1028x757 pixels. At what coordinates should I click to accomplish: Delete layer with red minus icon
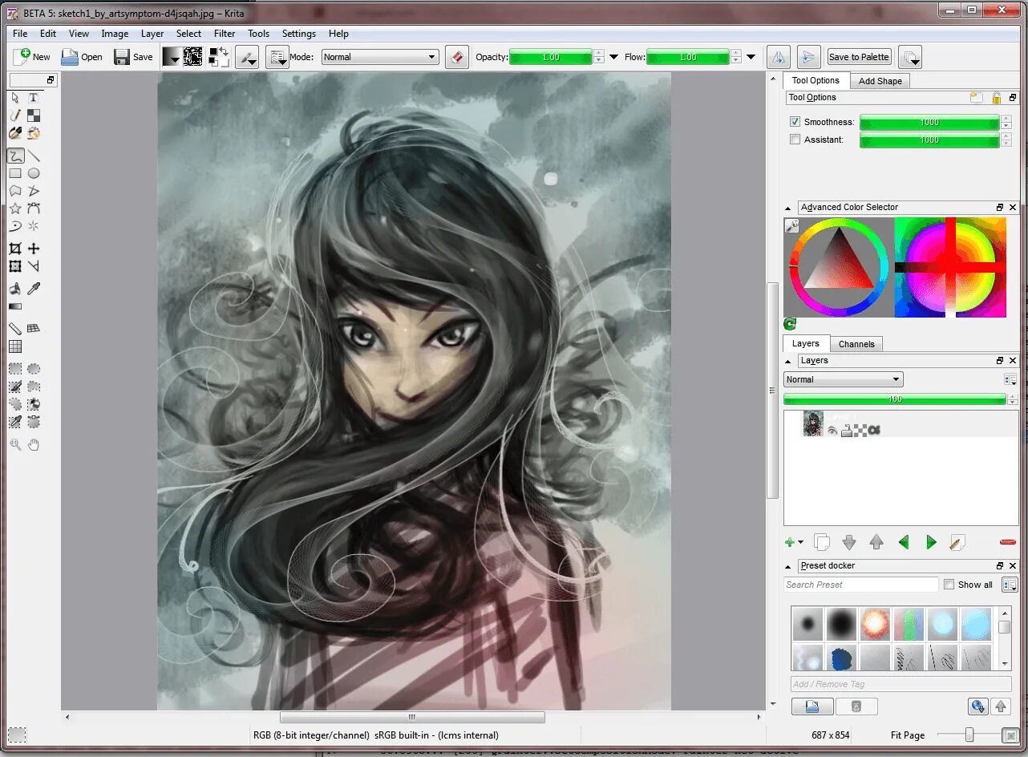[x=1008, y=543]
